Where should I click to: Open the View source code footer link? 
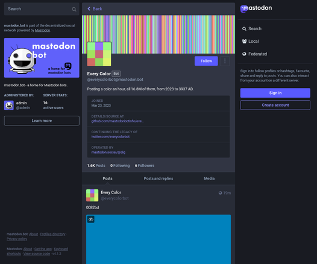tap(37, 254)
